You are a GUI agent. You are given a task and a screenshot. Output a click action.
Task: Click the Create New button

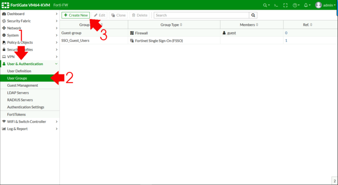76,15
